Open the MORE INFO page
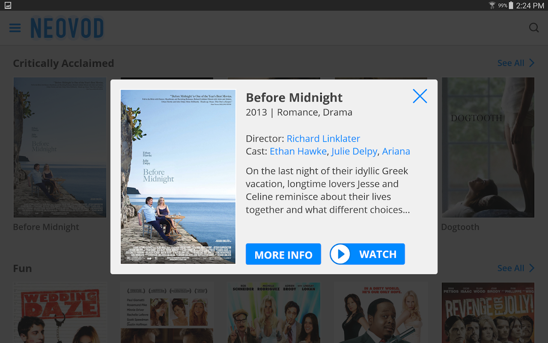548x343 pixels. pyautogui.click(x=283, y=254)
